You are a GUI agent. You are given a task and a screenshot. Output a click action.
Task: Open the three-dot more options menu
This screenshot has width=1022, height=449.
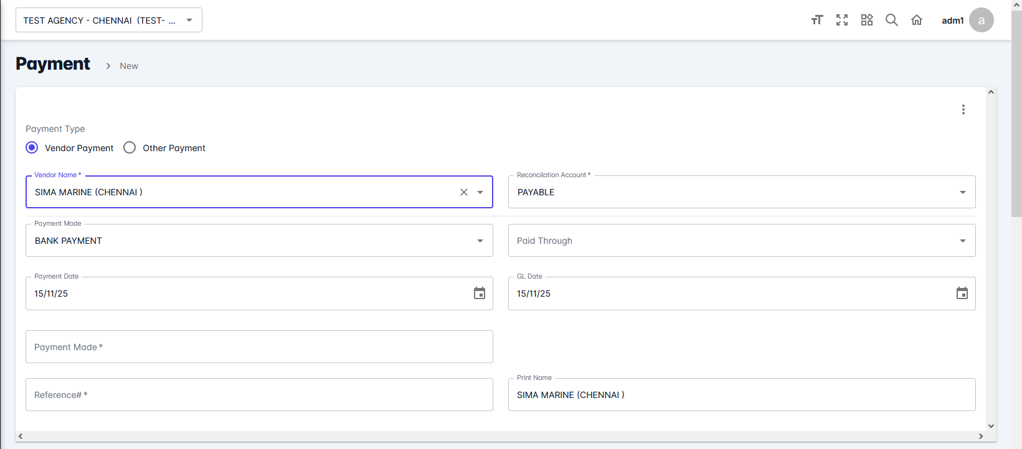(x=963, y=109)
